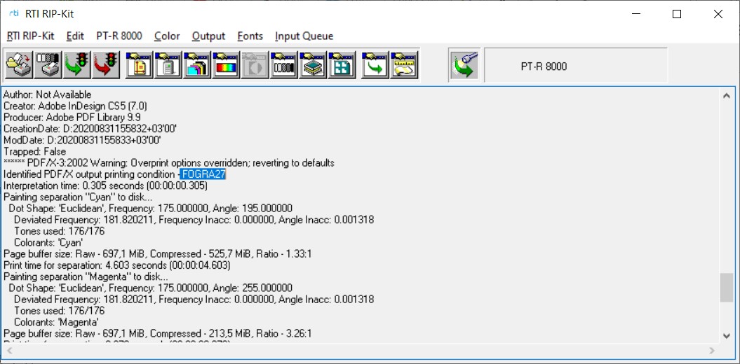
Task: Click the 'Trapped: False' log line
Action: click(35, 152)
